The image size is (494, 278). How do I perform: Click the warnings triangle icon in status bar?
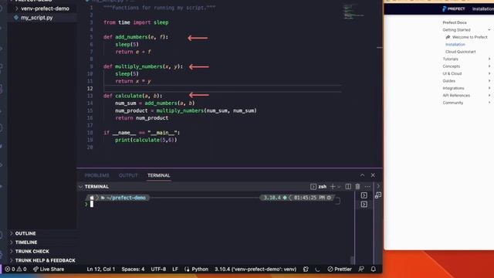pos(19,270)
